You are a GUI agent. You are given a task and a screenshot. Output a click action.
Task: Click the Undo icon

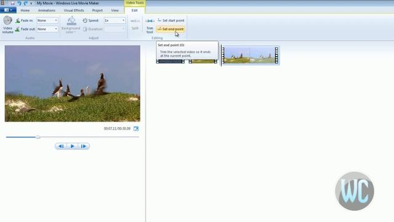tap(19, 3)
